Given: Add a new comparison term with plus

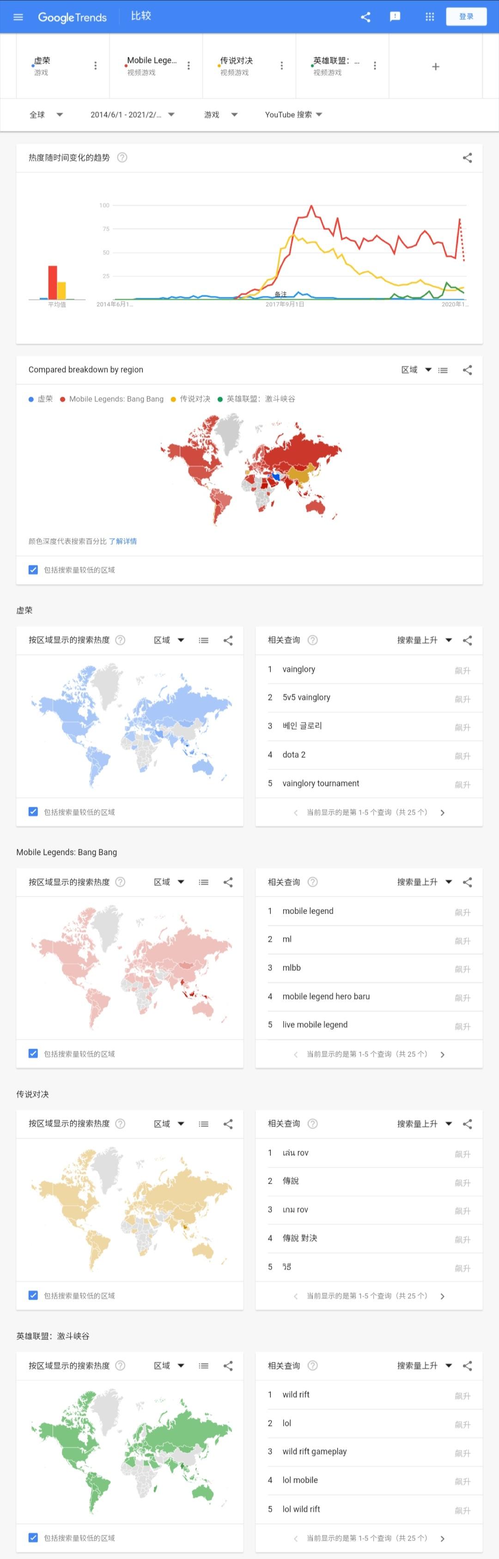Looking at the screenshot, I should [x=436, y=67].
